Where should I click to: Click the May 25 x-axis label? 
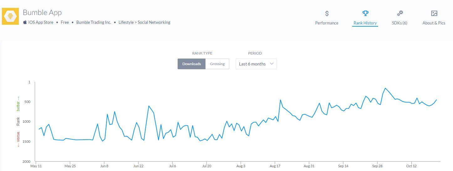click(x=70, y=166)
